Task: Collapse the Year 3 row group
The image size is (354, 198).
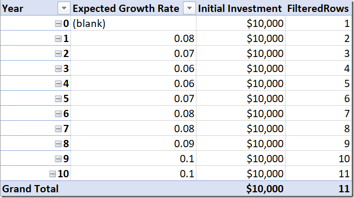Action: [58, 68]
